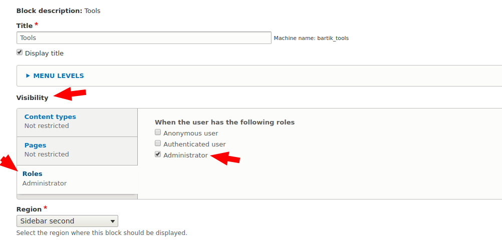
Task: Tick the Authenticated user role checkbox
Action: tap(158, 143)
